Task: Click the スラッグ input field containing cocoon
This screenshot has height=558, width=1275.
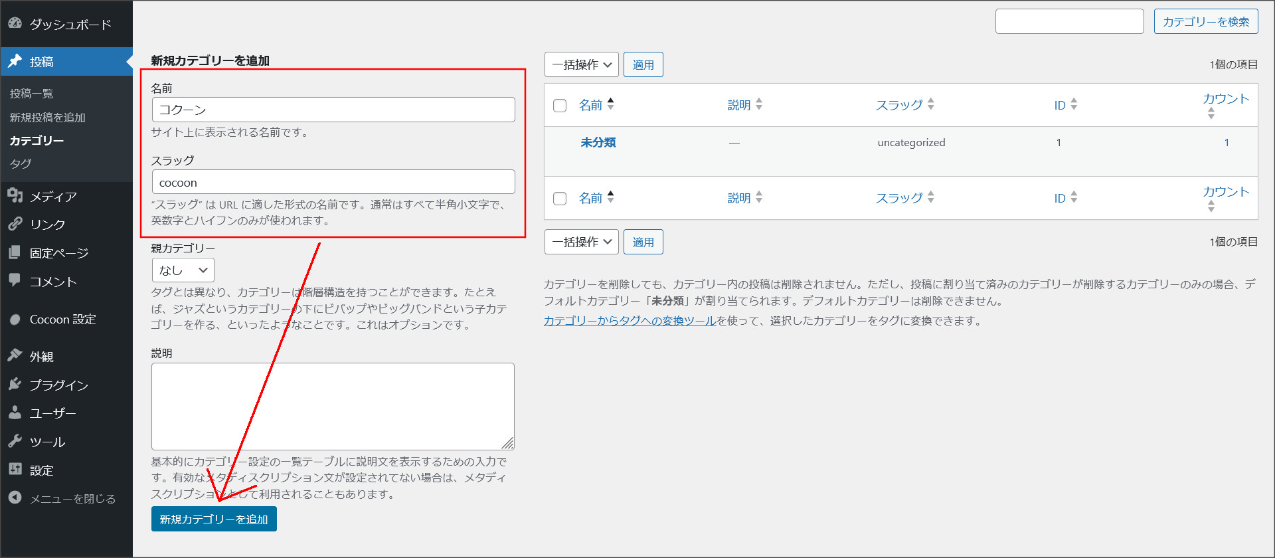Action: coord(333,182)
